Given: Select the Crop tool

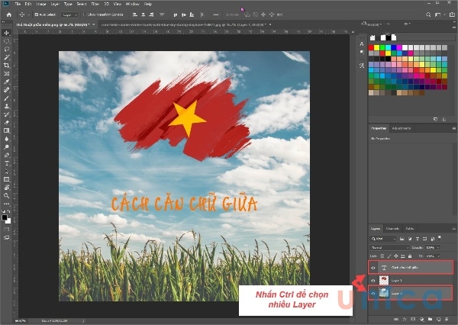Looking at the screenshot, I should 6,66.
